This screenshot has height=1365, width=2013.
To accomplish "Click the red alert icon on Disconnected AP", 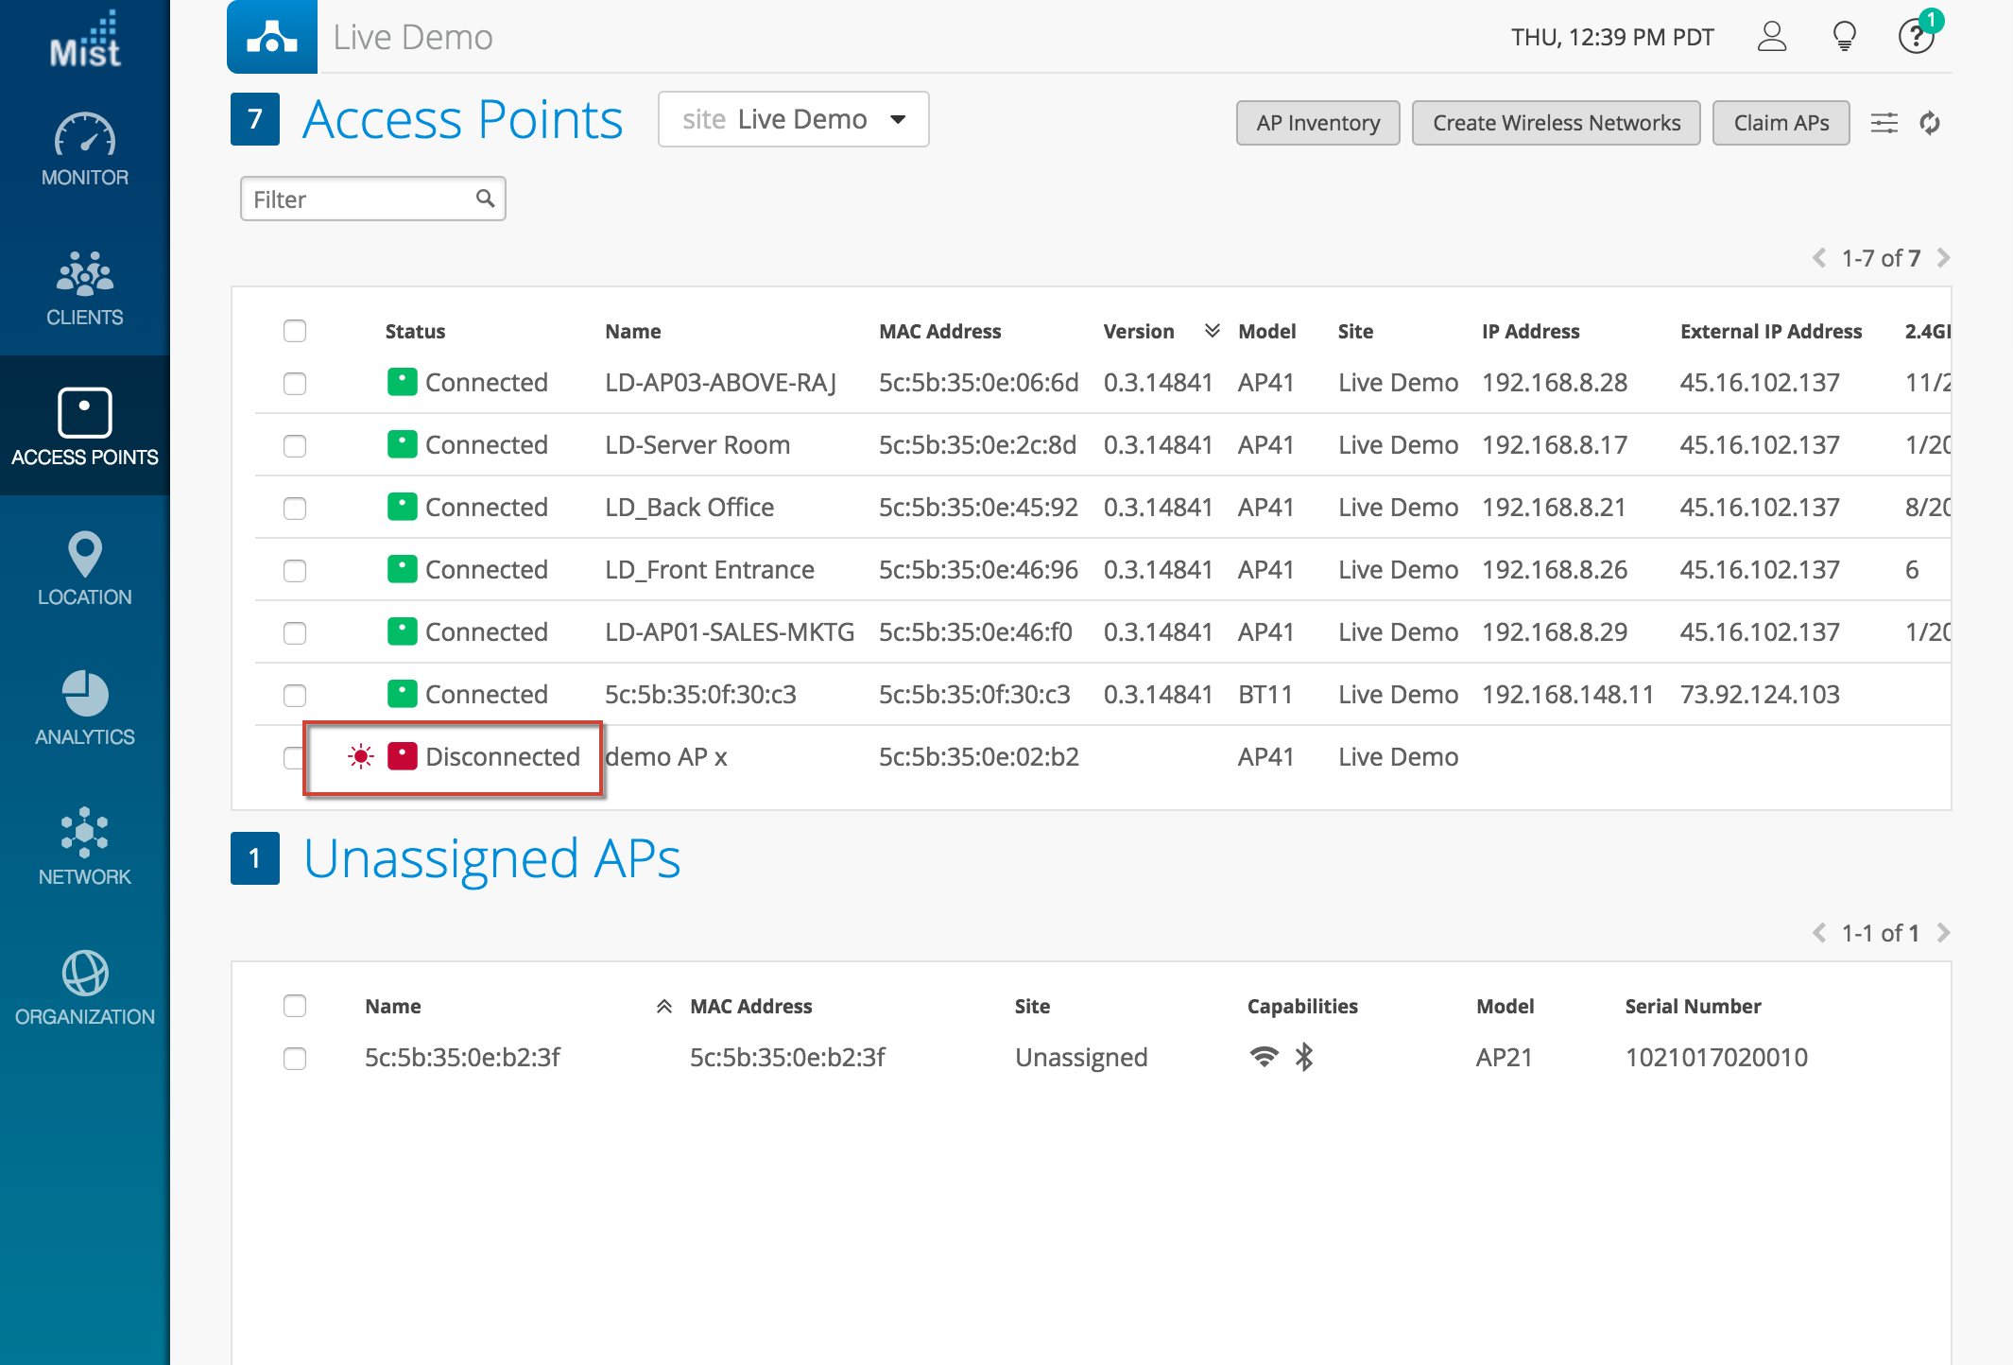I will coord(361,756).
